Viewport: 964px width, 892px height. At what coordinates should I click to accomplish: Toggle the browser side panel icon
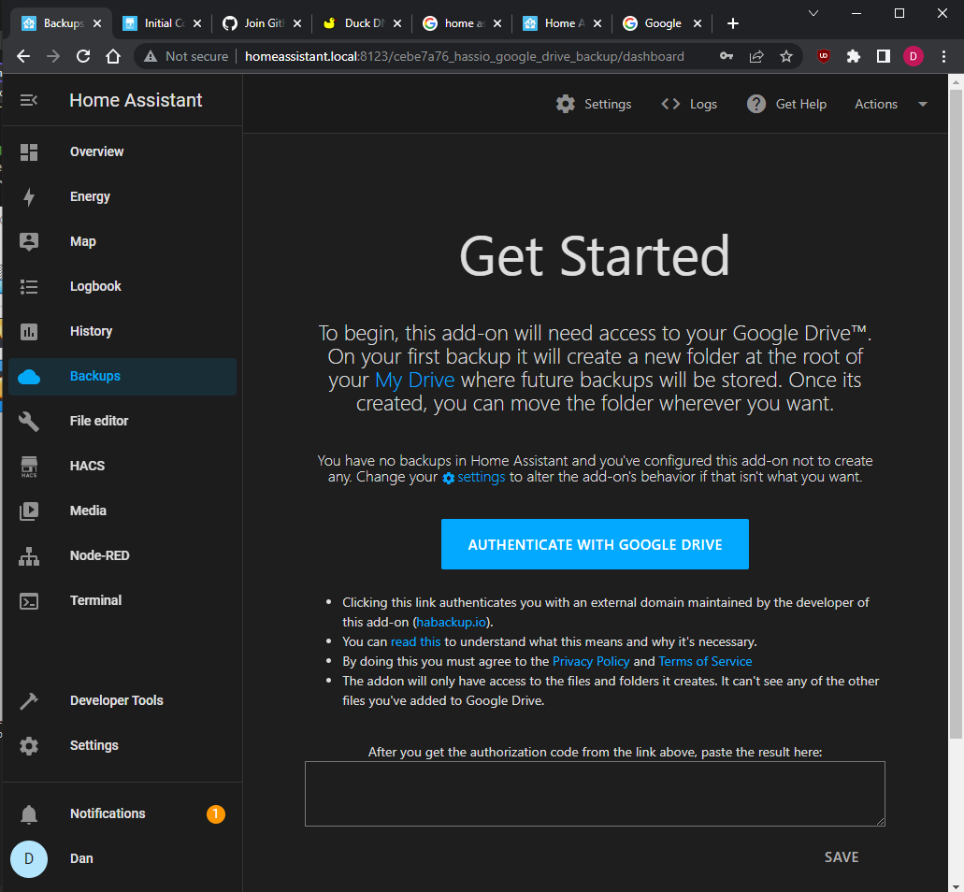coord(884,56)
